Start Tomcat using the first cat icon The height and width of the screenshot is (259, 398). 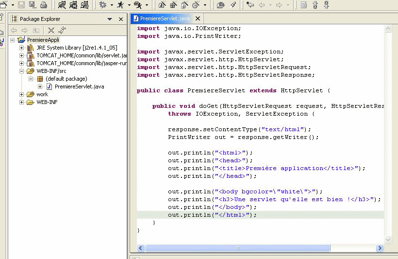coord(62,5)
